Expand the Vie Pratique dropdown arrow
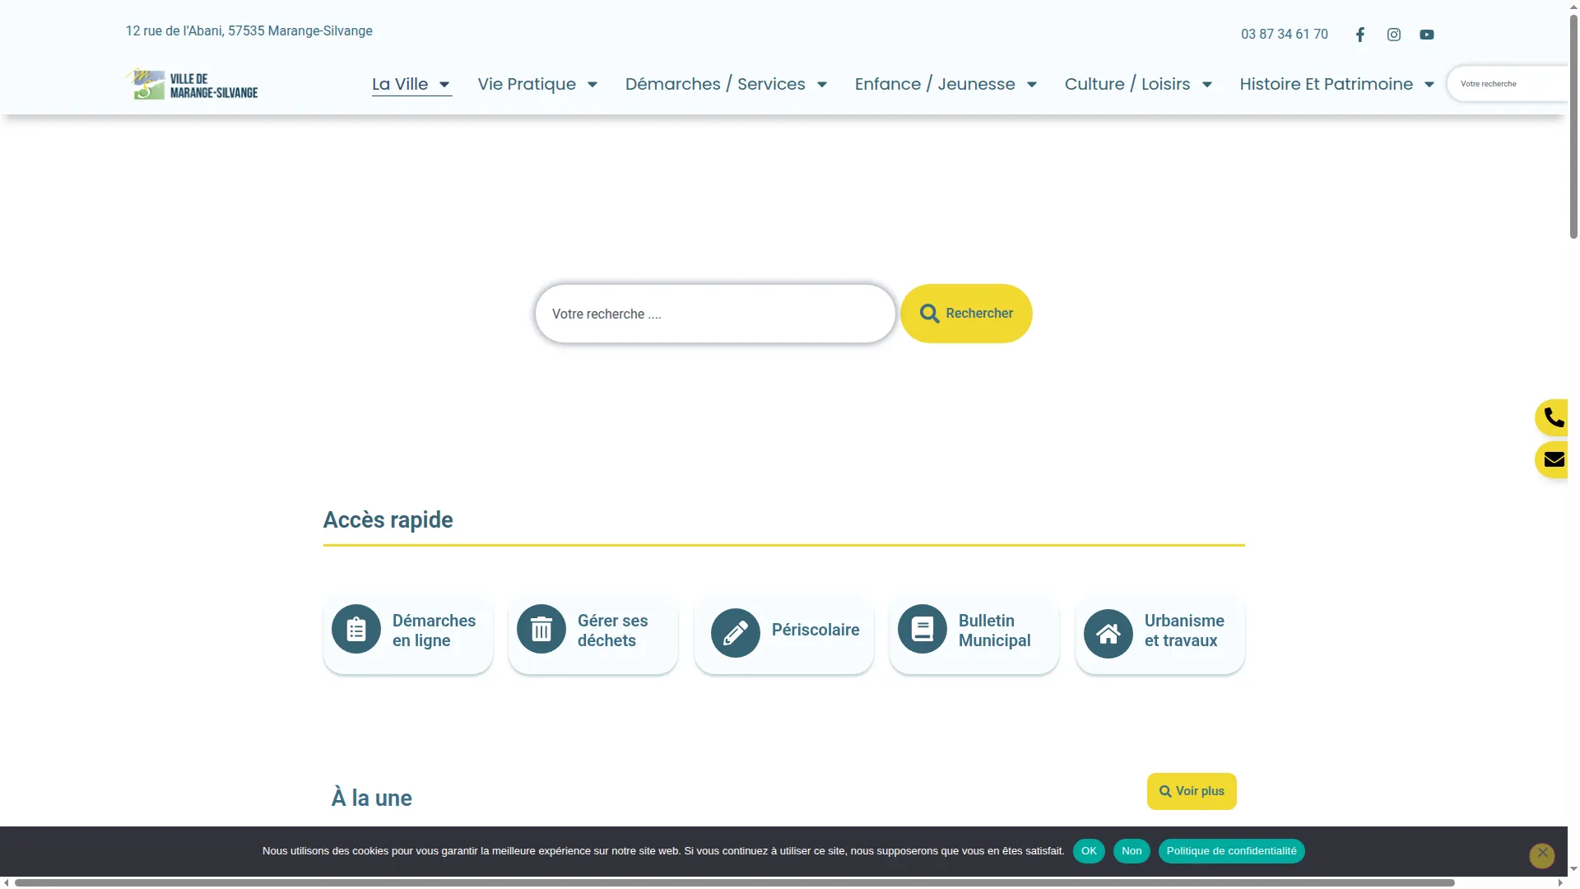 pos(592,85)
